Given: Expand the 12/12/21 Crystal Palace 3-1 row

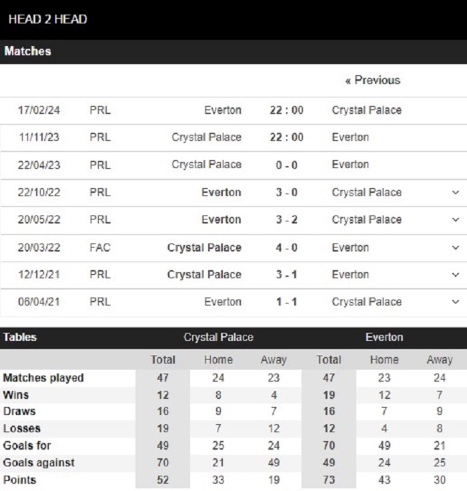Looking at the screenshot, I should [456, 275].
